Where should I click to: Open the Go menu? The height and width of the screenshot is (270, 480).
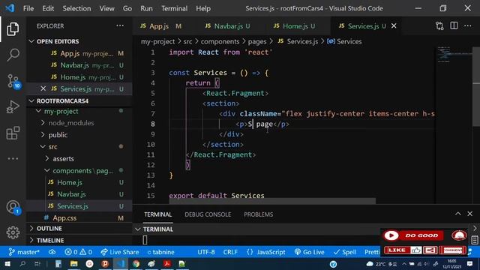[127, 8]
